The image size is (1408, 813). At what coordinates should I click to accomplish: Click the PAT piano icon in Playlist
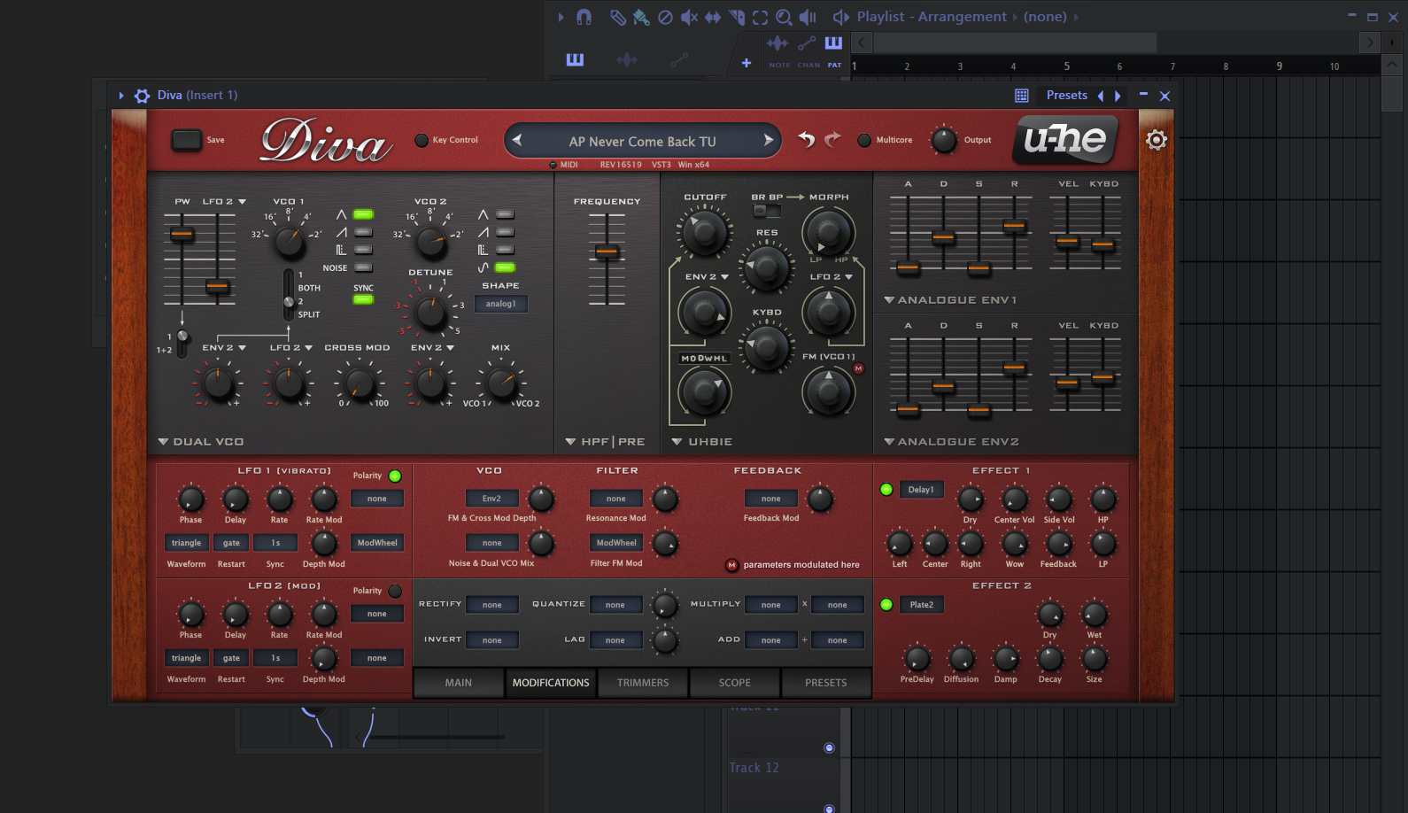click(833, 43)
